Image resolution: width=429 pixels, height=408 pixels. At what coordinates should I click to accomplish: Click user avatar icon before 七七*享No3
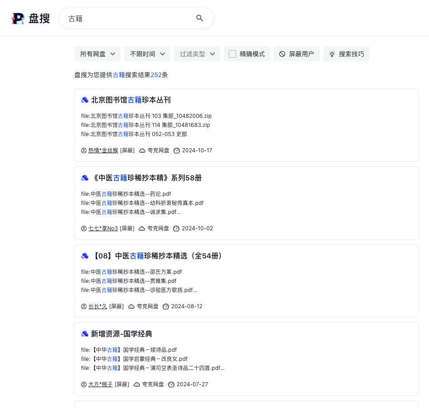[x=84, y=228]
